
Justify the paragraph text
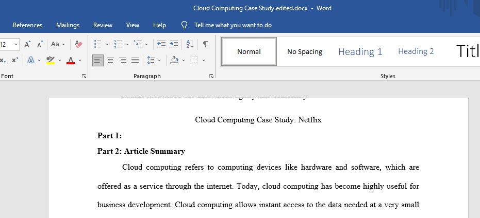tap(135, 60)
